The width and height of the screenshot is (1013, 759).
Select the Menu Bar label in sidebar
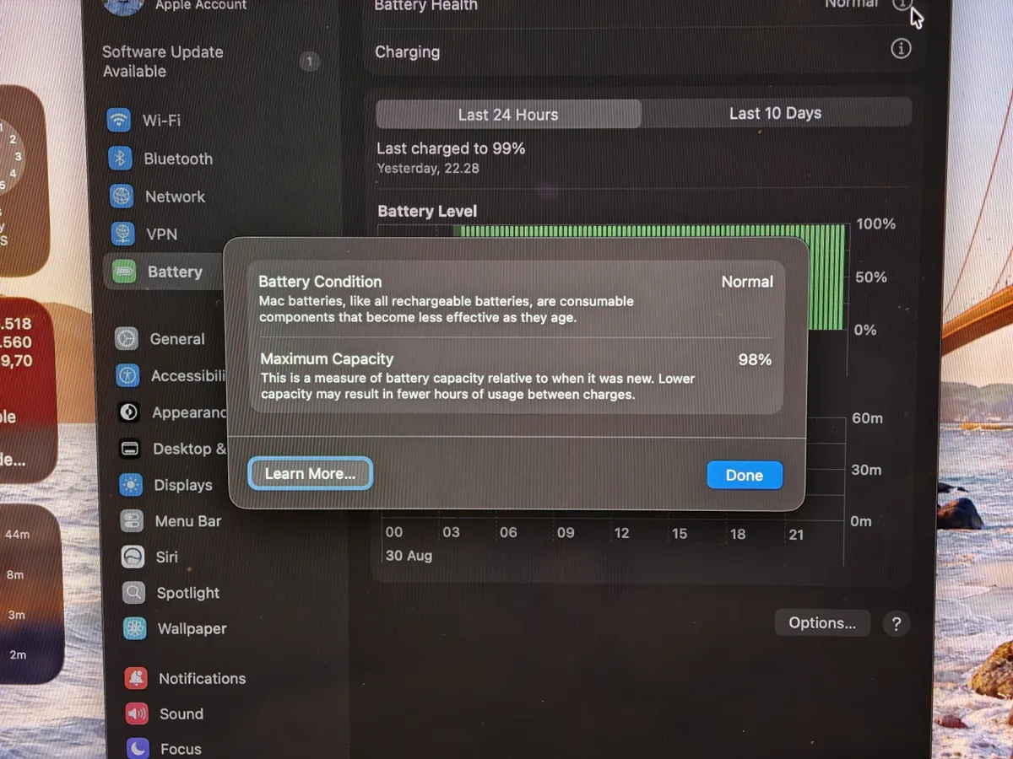tap(188, 521)
